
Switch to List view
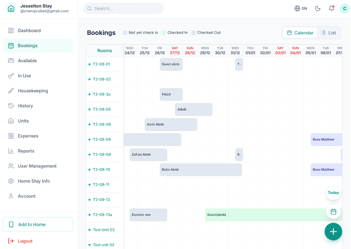click(329, 32)
